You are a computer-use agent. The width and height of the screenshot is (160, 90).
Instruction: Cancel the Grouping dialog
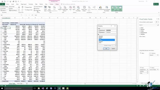point(113,48)
